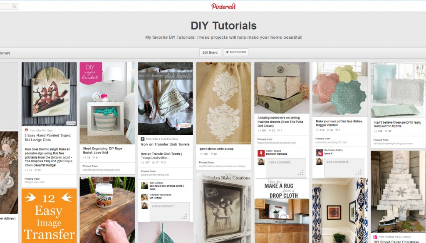Click the heart icon showing 17 likes
The image size is (426, 243).
[153, 163]
